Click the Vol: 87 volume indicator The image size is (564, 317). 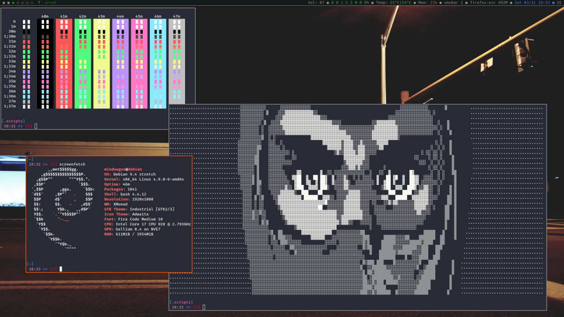(317, 3)
